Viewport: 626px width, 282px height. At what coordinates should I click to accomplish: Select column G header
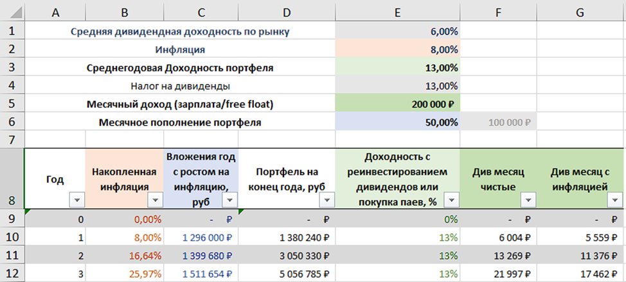pos(581,12)
